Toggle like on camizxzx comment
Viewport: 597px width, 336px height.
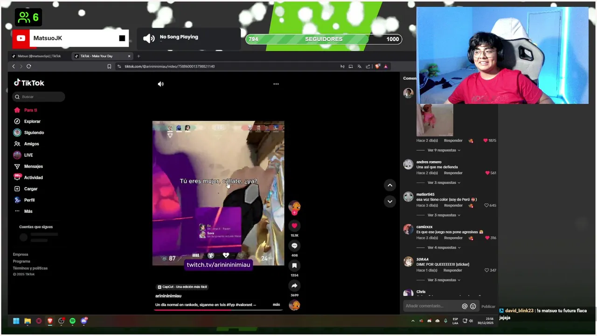tap(487, 238)
